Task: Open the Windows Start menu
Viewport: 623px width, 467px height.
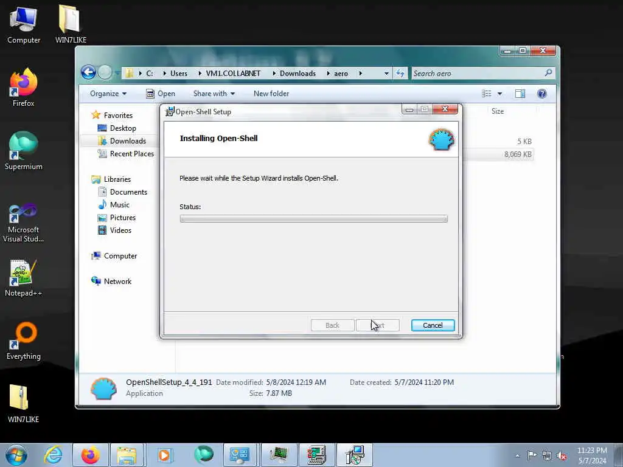Action: (x=16, y=455)
